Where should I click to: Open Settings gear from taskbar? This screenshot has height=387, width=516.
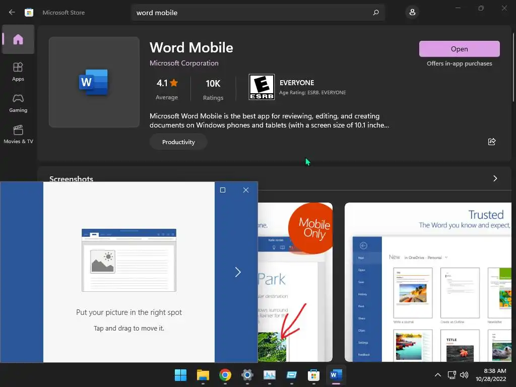[x=247, y=375]
